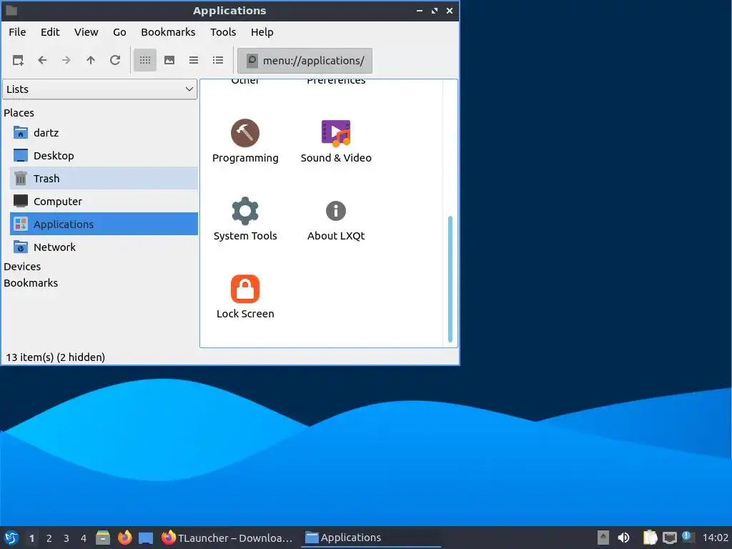Switch to icon view mode
Screen dimensions: 732x549
coord(145,60)
